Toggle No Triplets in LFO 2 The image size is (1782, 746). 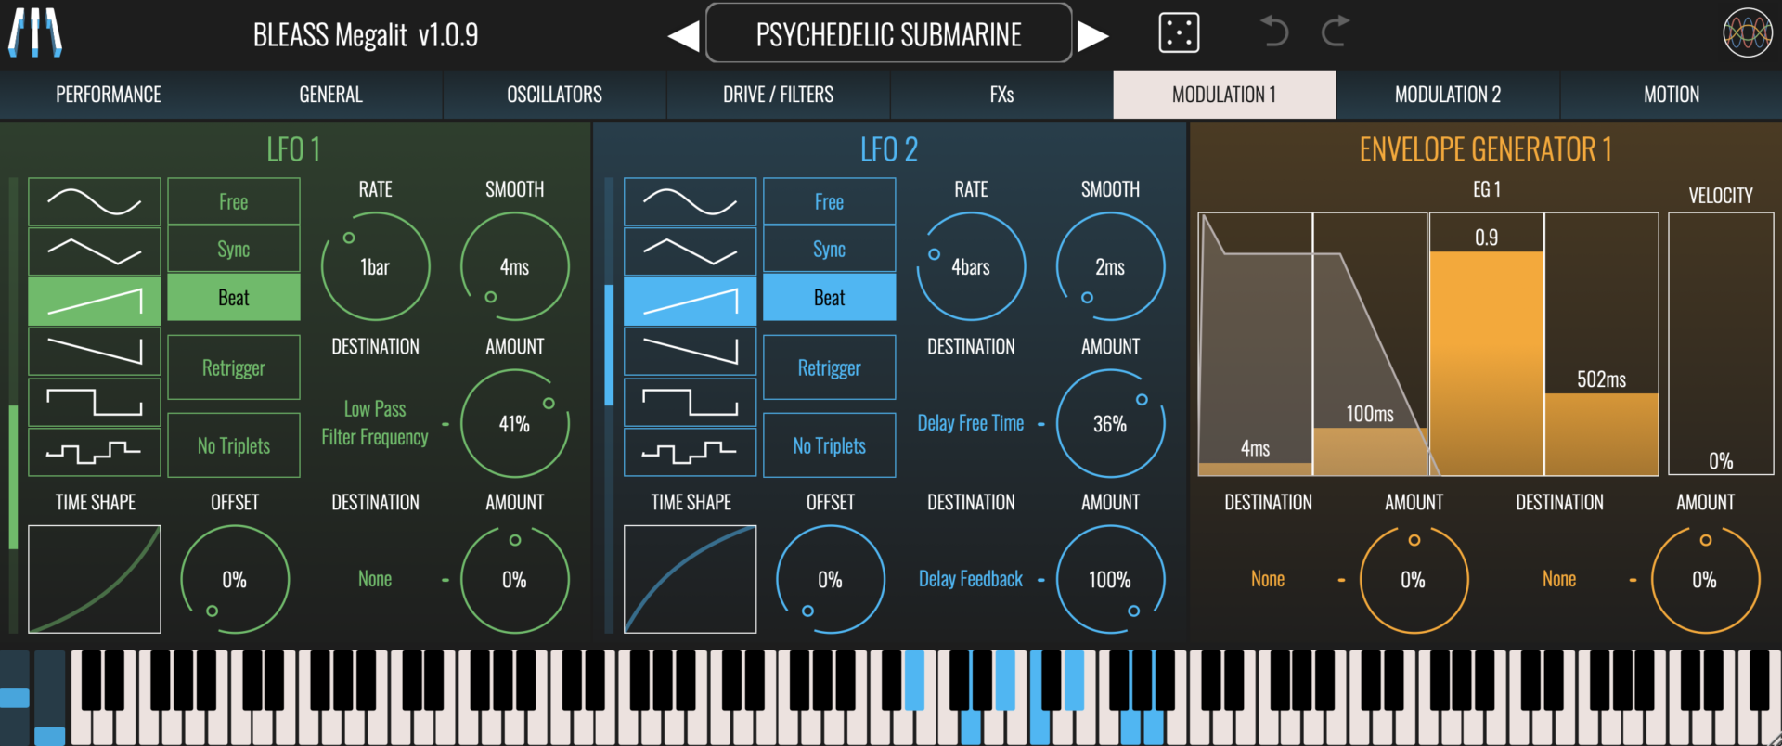tap(829, 445)
